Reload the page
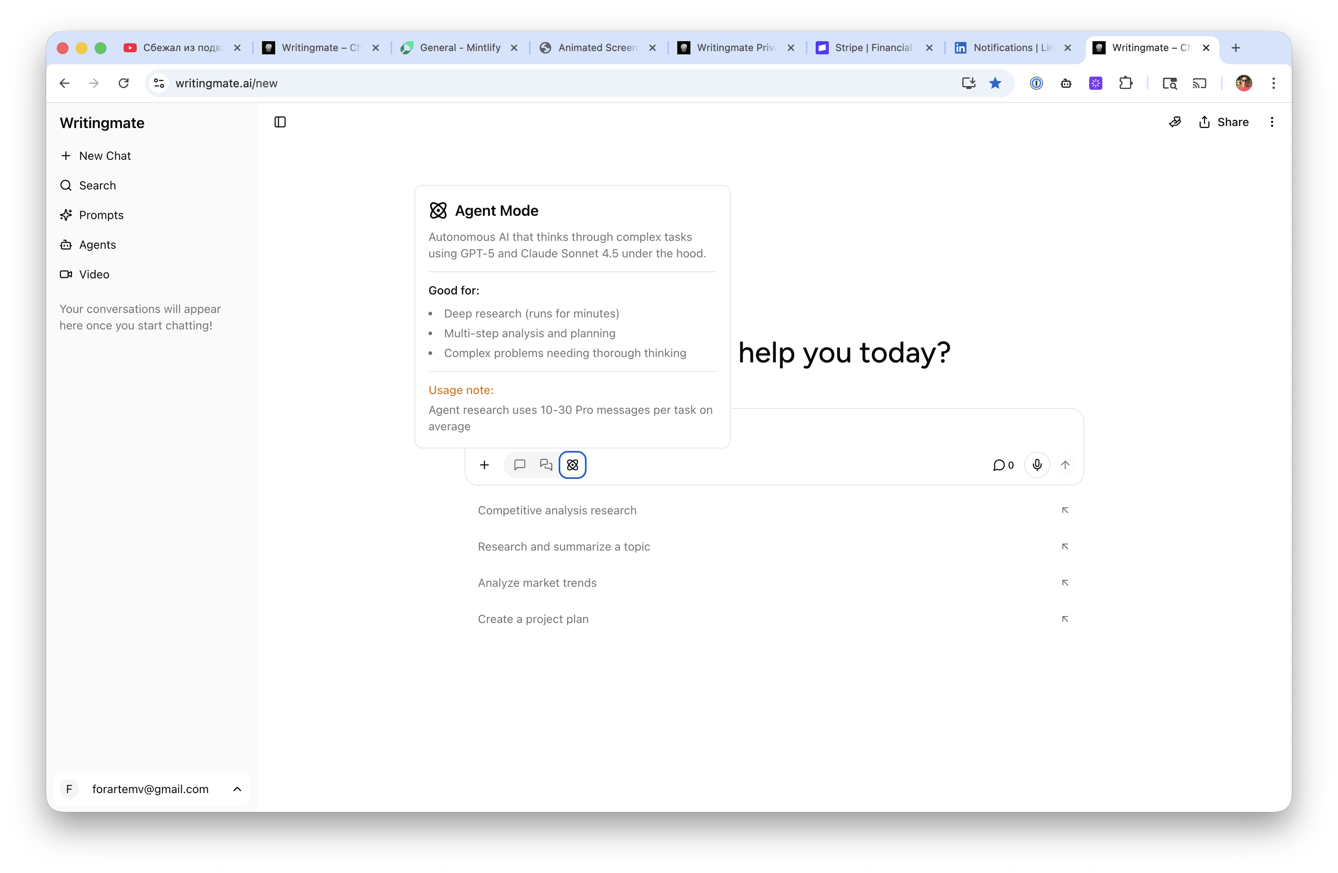Screen dimensions: 1338x873 124,83
